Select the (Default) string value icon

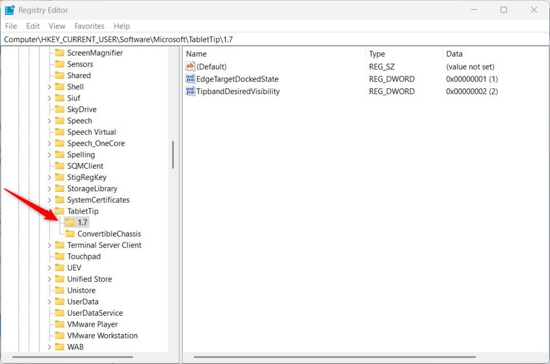pos(190,66)
